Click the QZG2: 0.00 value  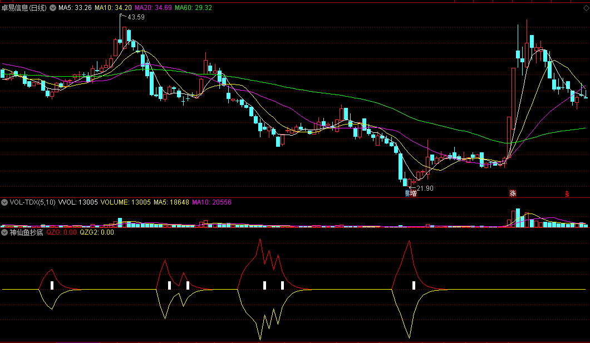pos(97,232)
